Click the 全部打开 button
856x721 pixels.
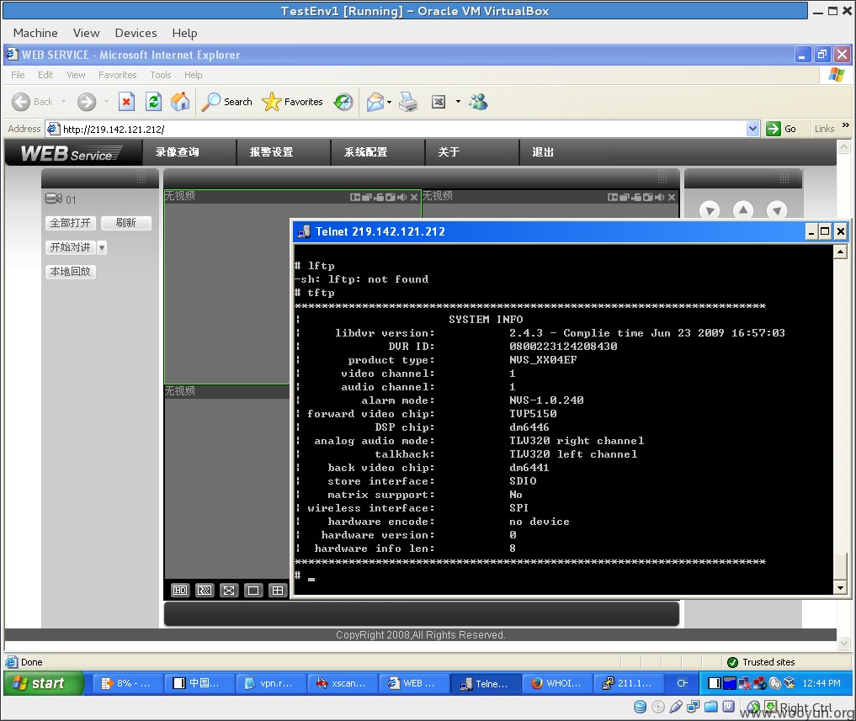point(71,223)
